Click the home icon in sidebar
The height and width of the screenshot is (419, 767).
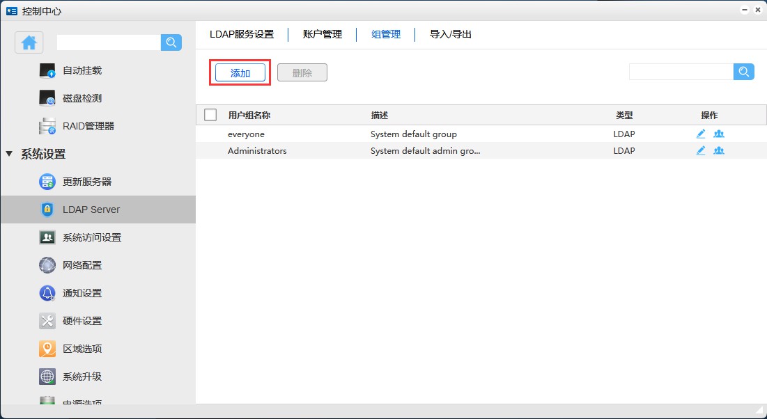29,42
